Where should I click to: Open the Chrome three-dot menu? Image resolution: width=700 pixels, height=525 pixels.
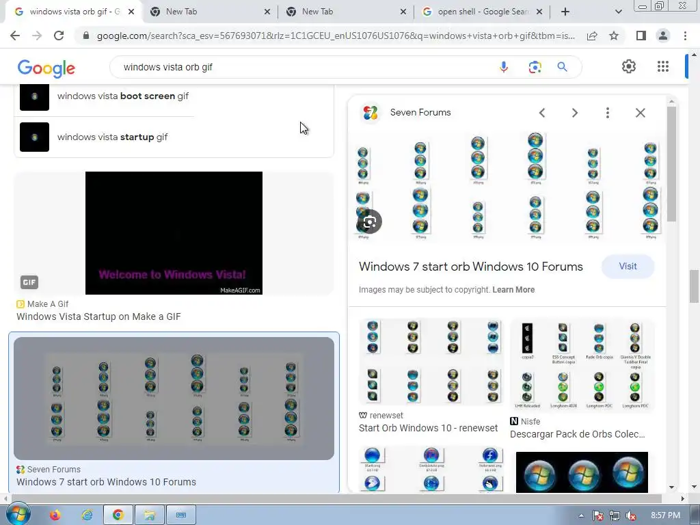point(685,36)
